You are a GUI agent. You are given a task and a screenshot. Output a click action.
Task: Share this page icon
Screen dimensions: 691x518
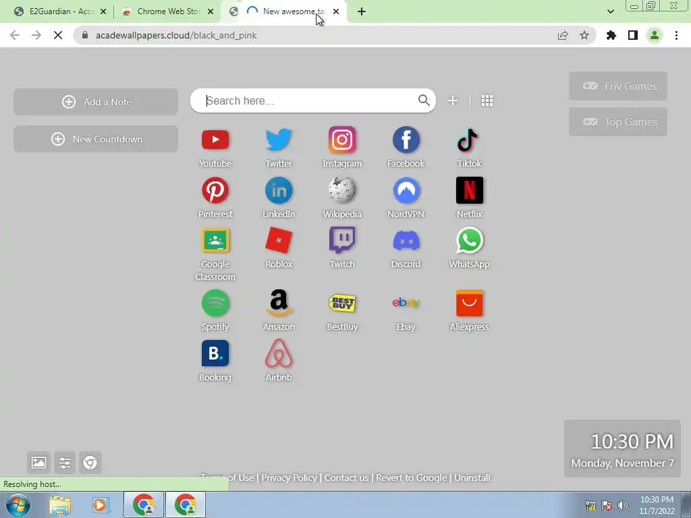563,35
